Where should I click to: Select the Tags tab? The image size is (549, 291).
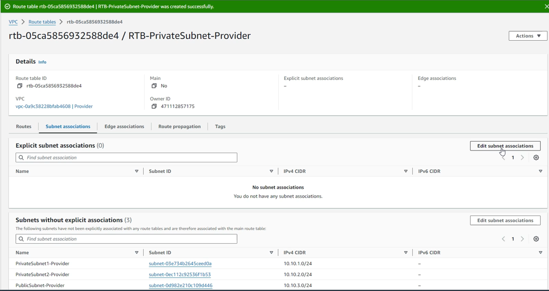220,127
